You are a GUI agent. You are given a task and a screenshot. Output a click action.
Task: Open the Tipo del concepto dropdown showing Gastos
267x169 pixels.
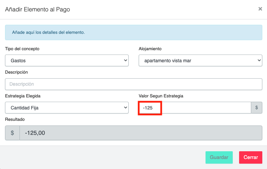67,61
